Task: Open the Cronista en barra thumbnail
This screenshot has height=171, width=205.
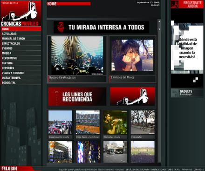Action: pyautogui.click(x=115, y=123)
